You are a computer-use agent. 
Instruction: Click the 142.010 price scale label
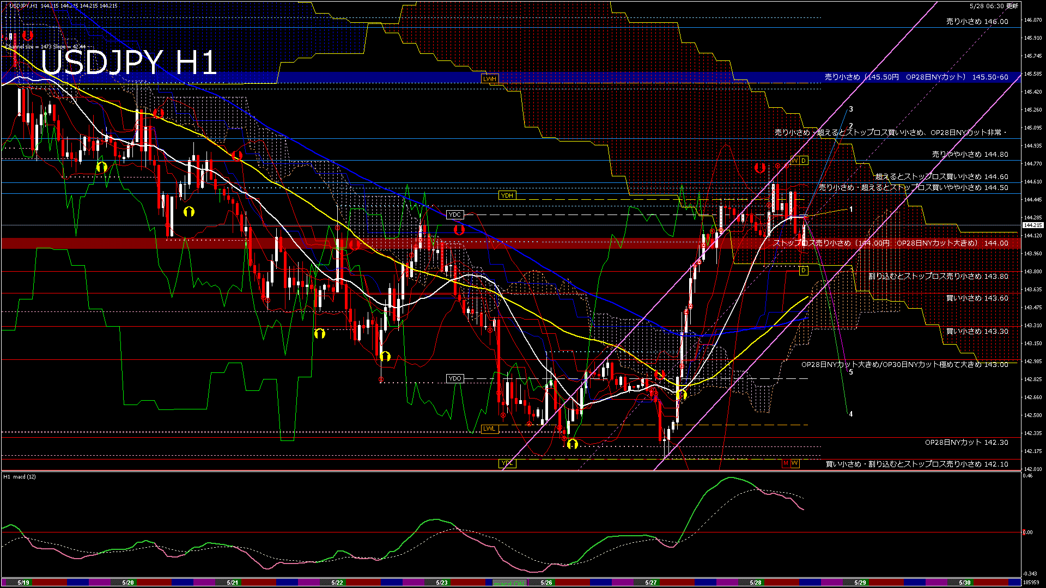tap(1033, 469)
